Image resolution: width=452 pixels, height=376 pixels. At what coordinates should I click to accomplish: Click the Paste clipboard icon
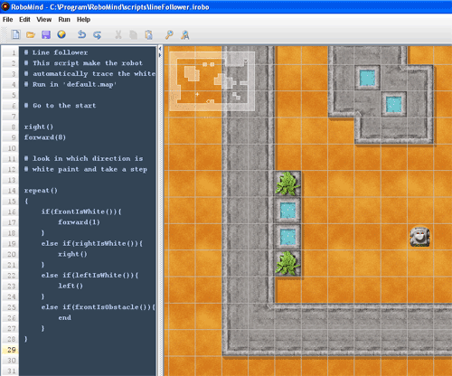point(148,35)
